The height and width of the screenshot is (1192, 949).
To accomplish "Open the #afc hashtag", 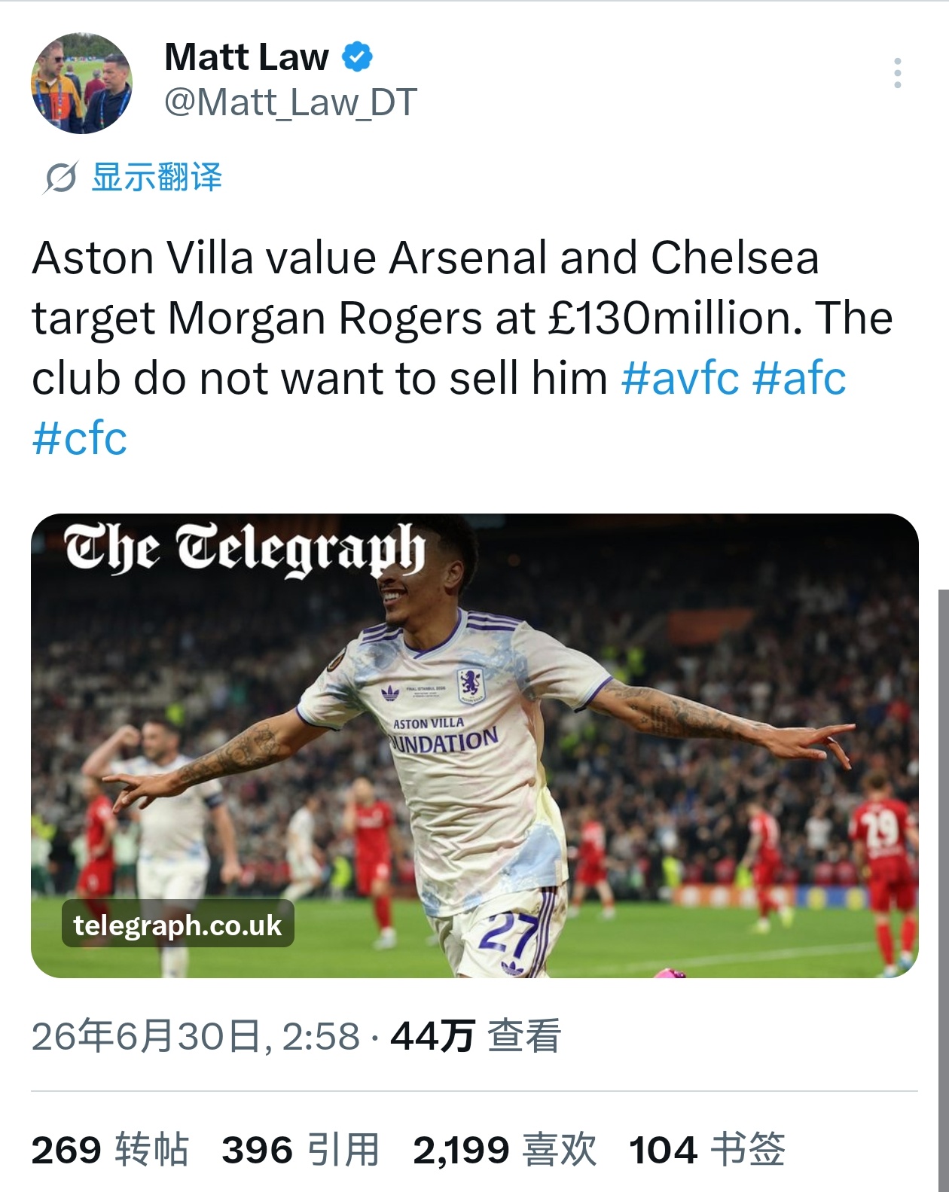I will (x=799, y=378).
